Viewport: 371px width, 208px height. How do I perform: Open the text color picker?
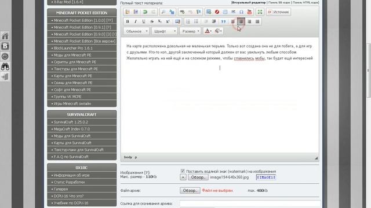(208, 31)
